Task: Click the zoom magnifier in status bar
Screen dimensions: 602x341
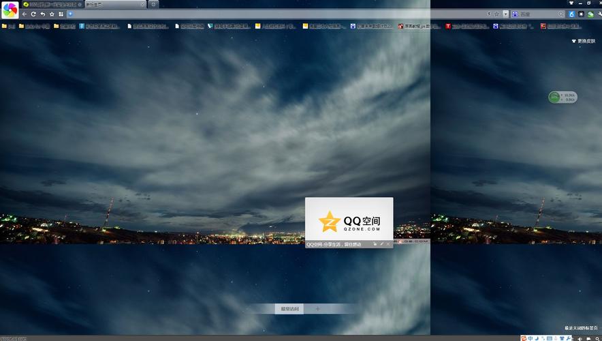Action: [599, 339]
